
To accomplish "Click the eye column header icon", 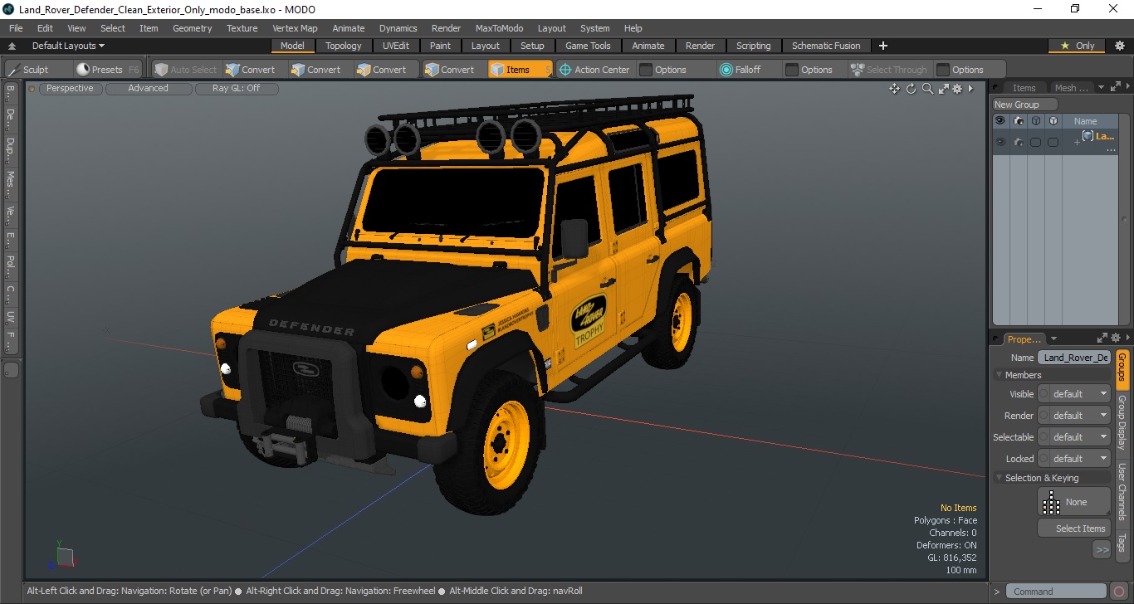I will tap(1000, 120).
